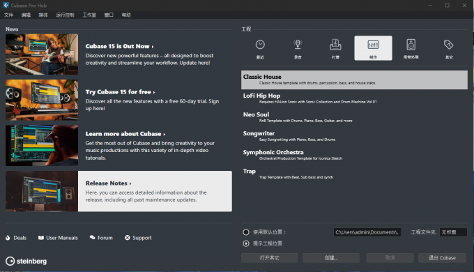Open 'Learn more about Cubase' headline
This screenshot has width=474, height=272.
[x=125, y=134]
